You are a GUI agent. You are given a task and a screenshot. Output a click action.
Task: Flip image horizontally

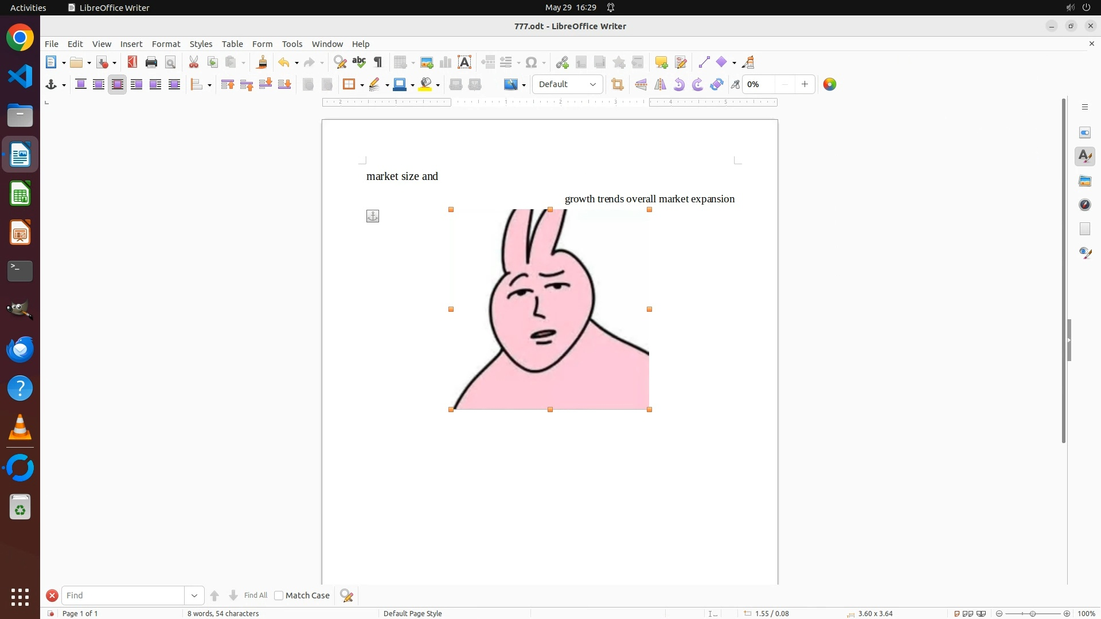[661, 85]
